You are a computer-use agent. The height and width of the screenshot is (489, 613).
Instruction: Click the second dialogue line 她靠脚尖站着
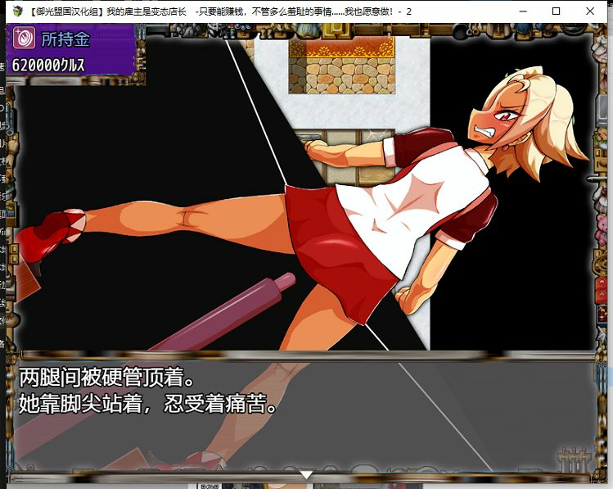click(147, 404)
